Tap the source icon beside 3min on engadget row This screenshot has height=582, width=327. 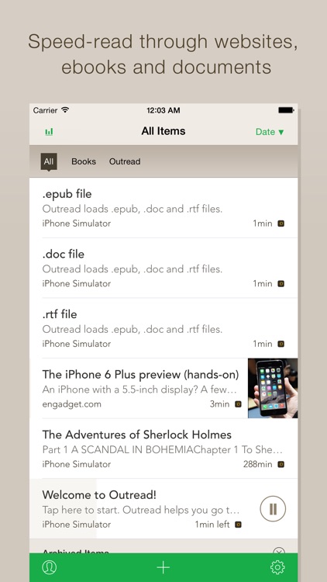238,404
